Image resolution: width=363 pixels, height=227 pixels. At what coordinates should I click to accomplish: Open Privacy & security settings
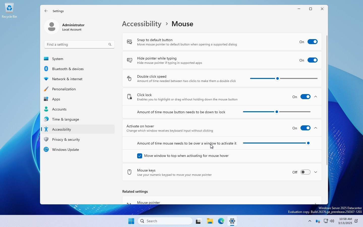78,139
